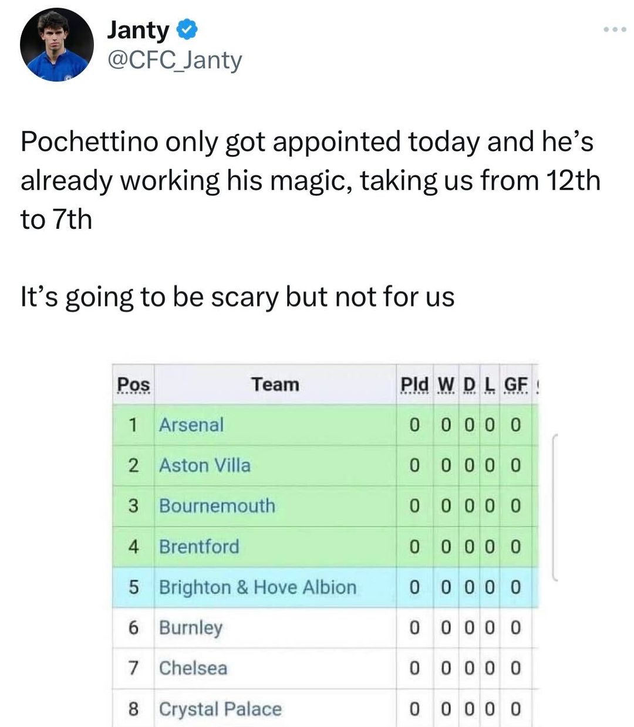Click the Team column header

275,384
